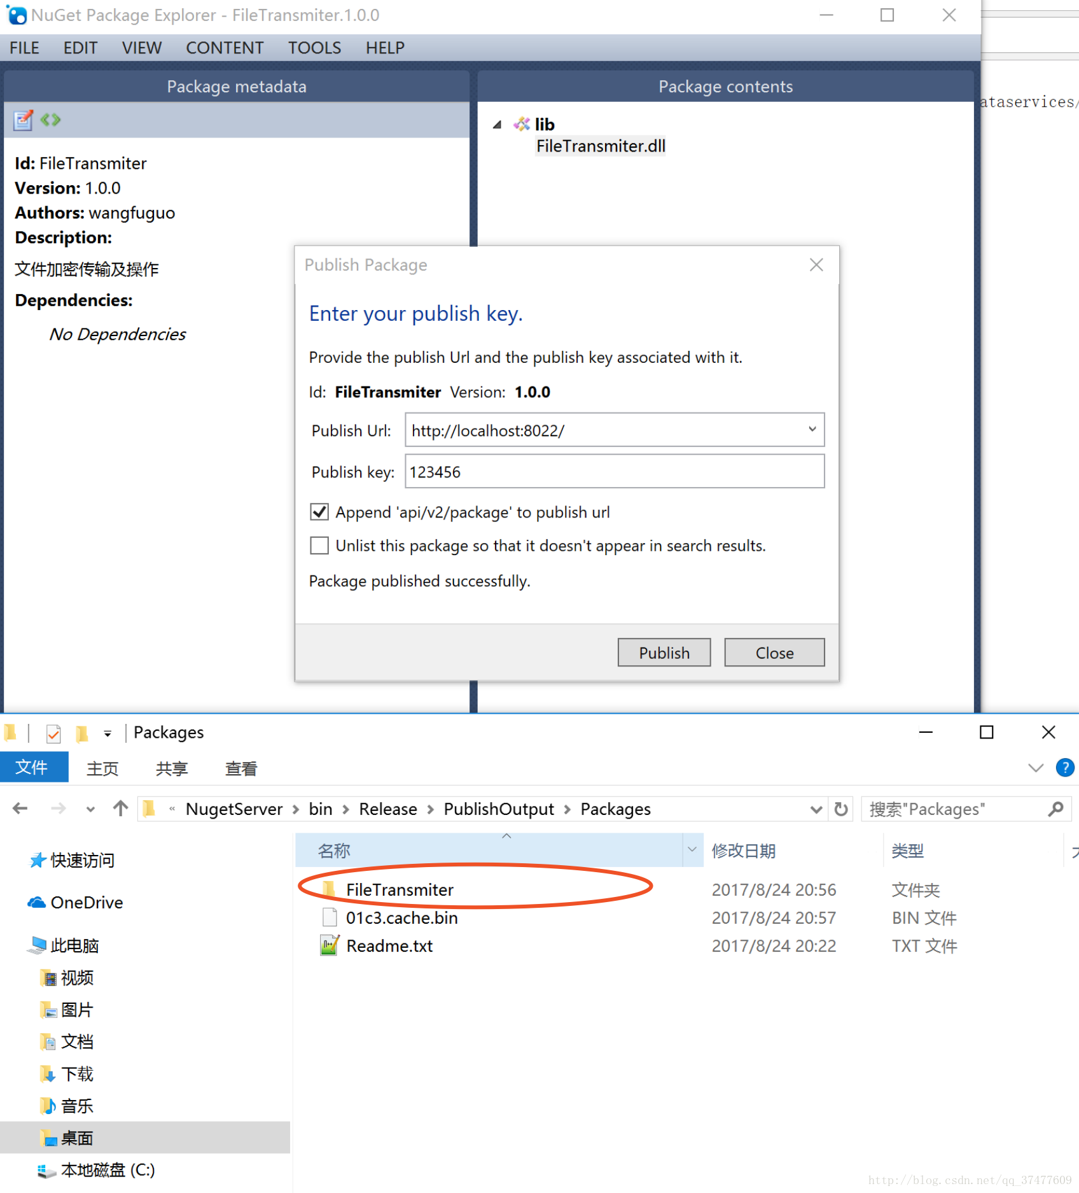Open the CONTENT menu
1079x1193 pixels.
(x=225, y=48)
